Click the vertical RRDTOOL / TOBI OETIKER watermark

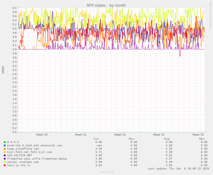point(210,15)
